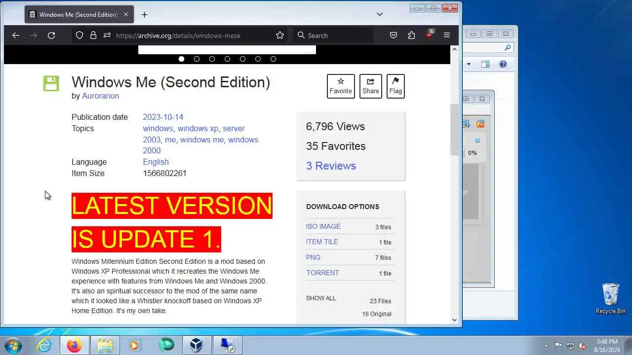Open the 'windows me' topic link
Viewport: 632px width, 355px height.
point(202,140)
